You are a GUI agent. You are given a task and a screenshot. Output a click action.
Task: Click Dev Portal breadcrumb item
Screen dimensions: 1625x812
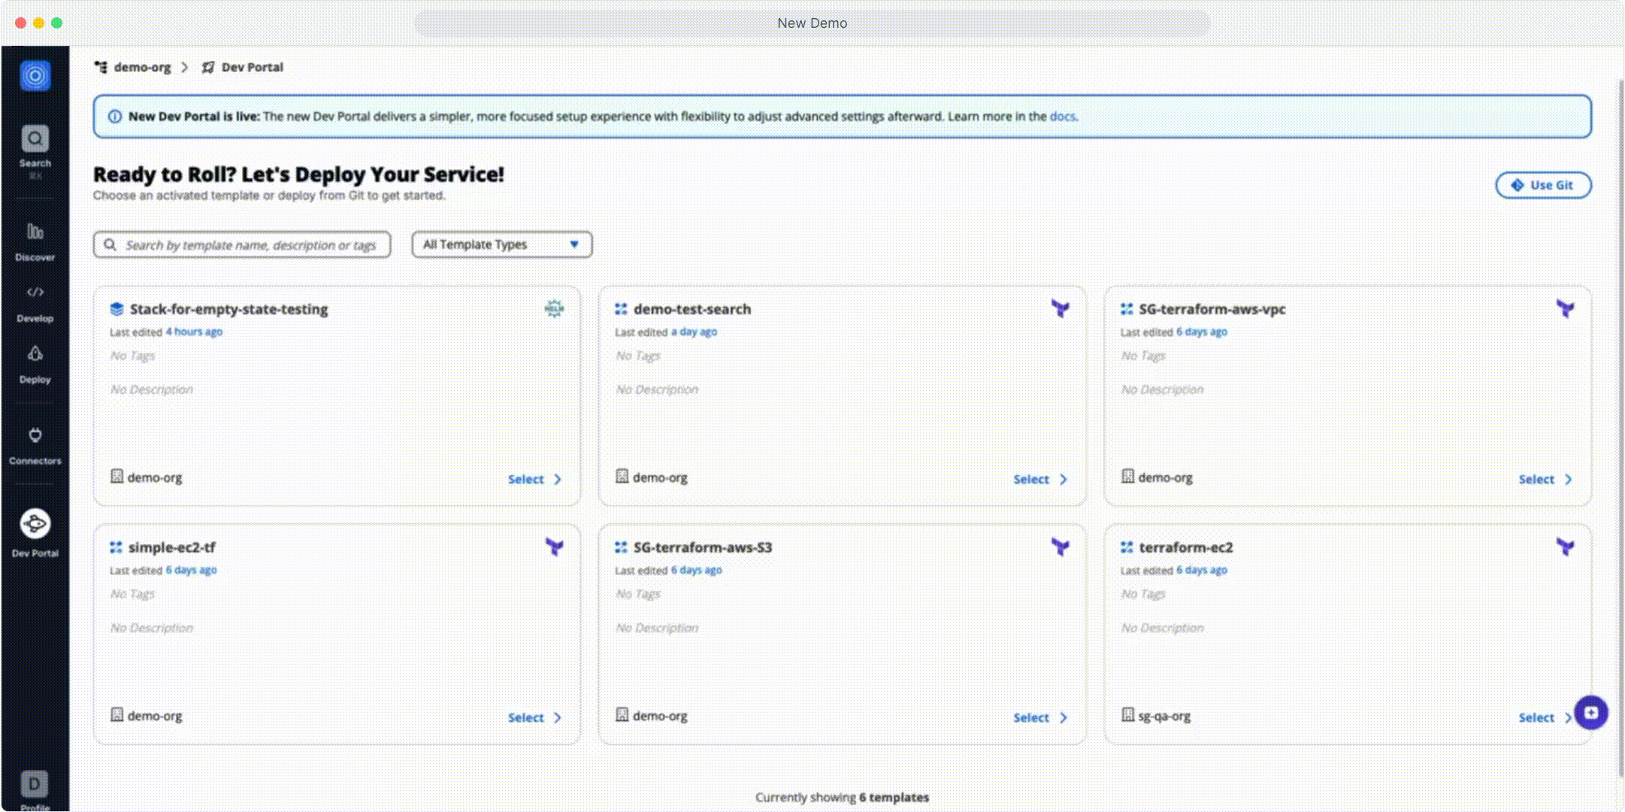tap(252, 67)
